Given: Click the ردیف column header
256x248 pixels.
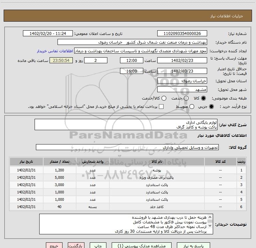Looking at the screenshot, I should click(241, 162).
